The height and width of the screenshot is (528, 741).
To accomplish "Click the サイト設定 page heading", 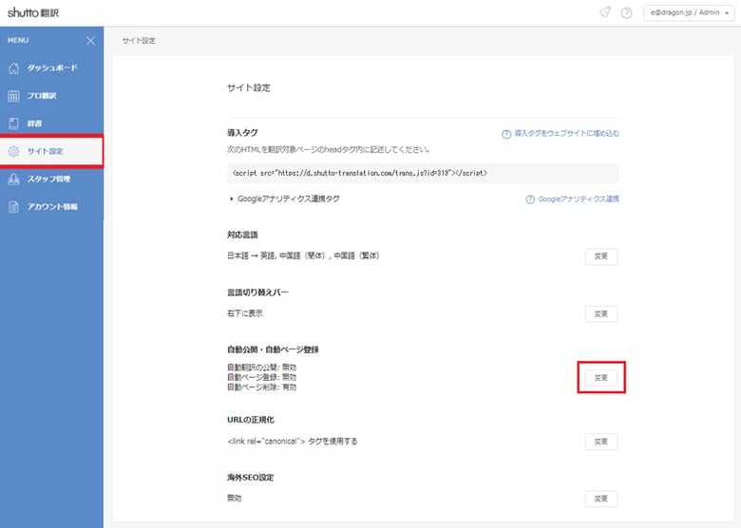I will tap(249, 88).
